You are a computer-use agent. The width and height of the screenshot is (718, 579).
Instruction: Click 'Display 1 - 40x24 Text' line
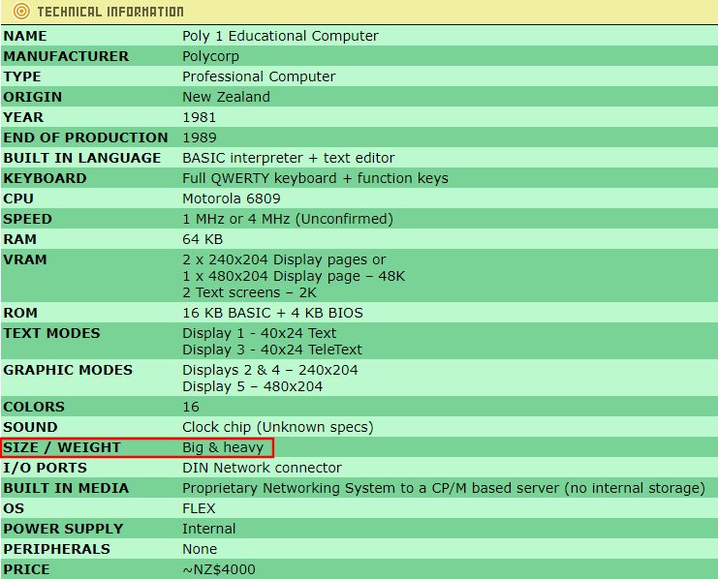(259, 333)
